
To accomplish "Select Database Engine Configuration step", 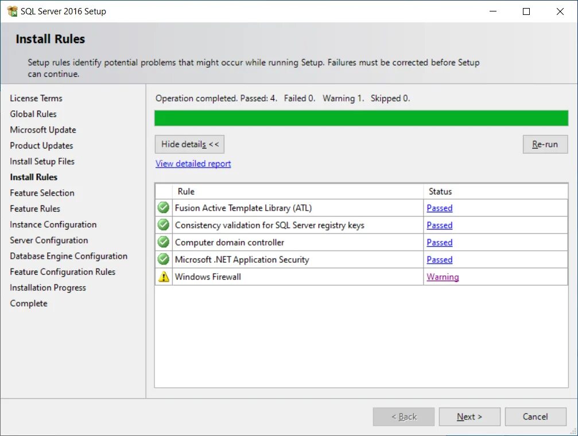I will pos(68,256).
